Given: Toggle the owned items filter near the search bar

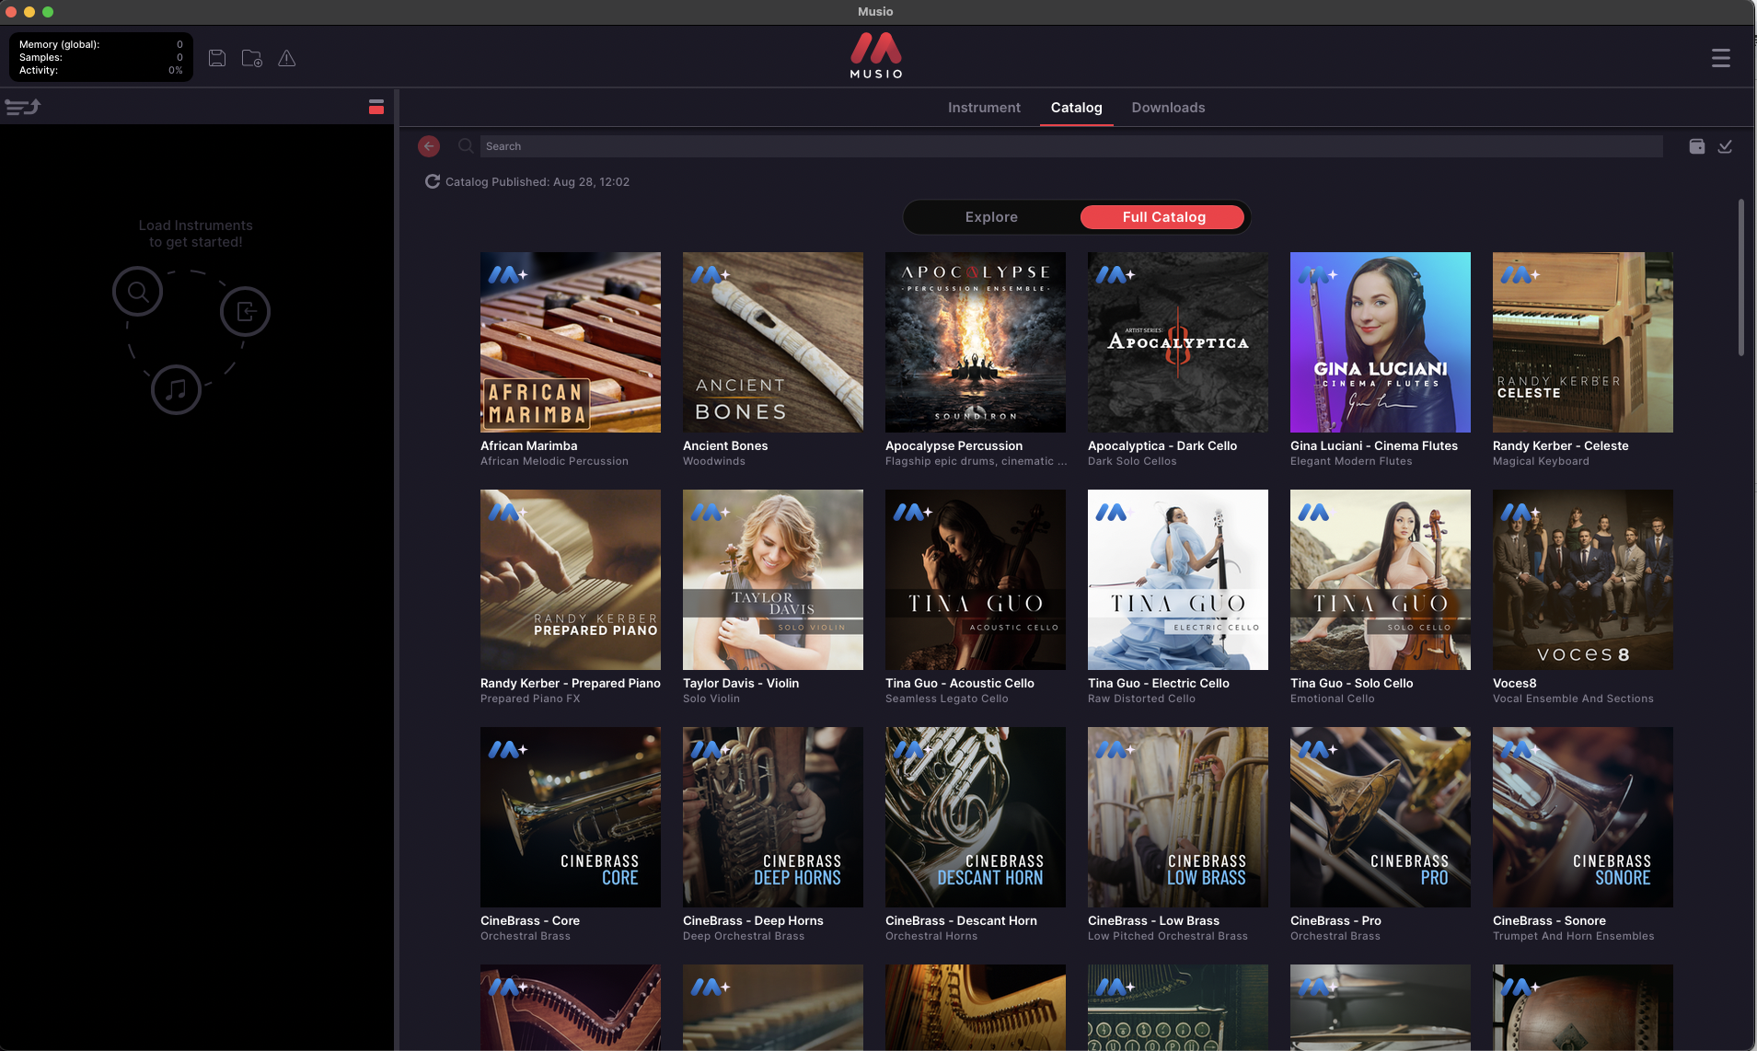Looking at the screenshot, I should pos(1698,145).
